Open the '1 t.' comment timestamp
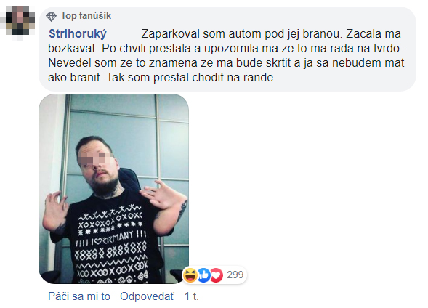 192,296
